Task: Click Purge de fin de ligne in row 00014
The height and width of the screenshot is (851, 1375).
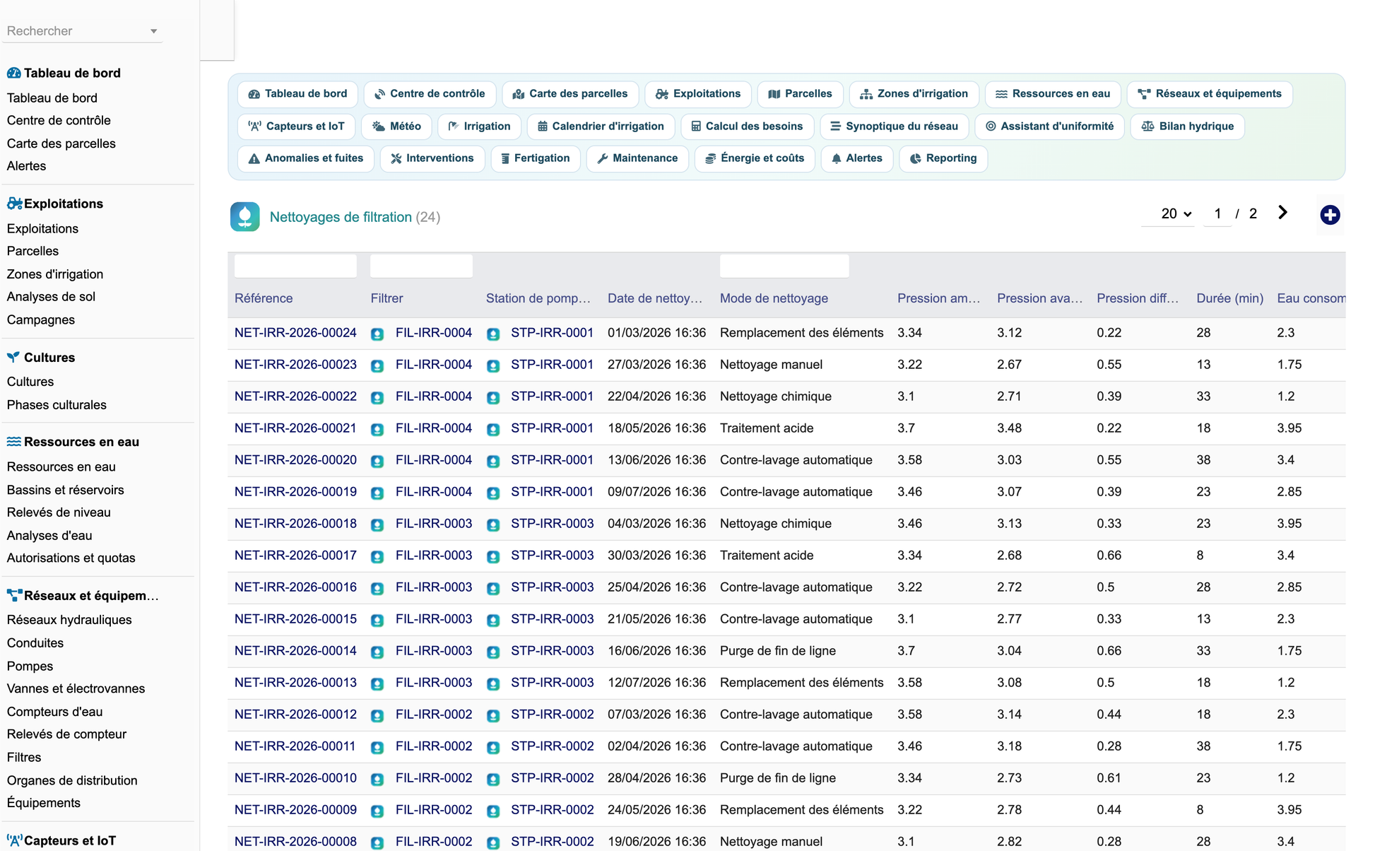Action: (777, 651)
